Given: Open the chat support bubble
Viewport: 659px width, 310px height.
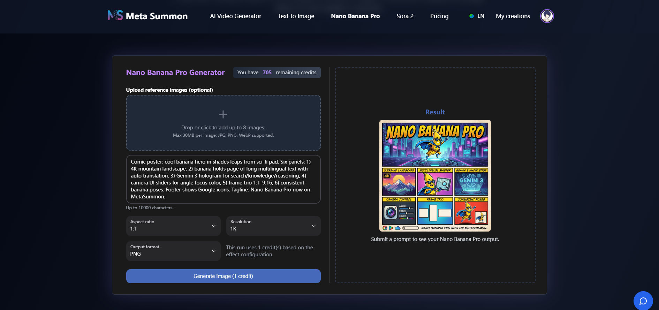Looking at the screenshot, I should (x=643, y=301).
